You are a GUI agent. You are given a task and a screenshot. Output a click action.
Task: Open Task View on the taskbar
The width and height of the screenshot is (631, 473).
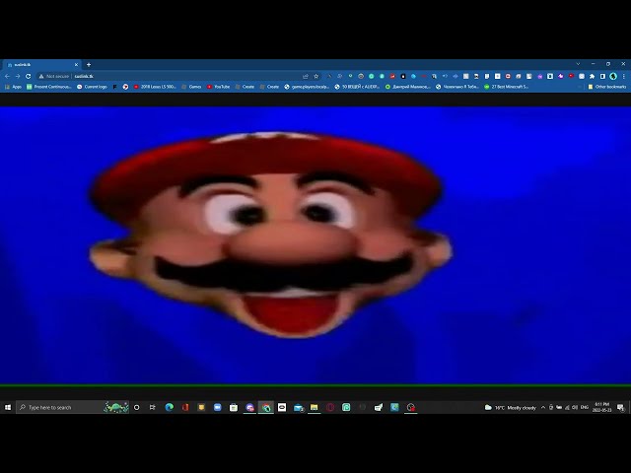pyautogui.click(x=153, y=407)
